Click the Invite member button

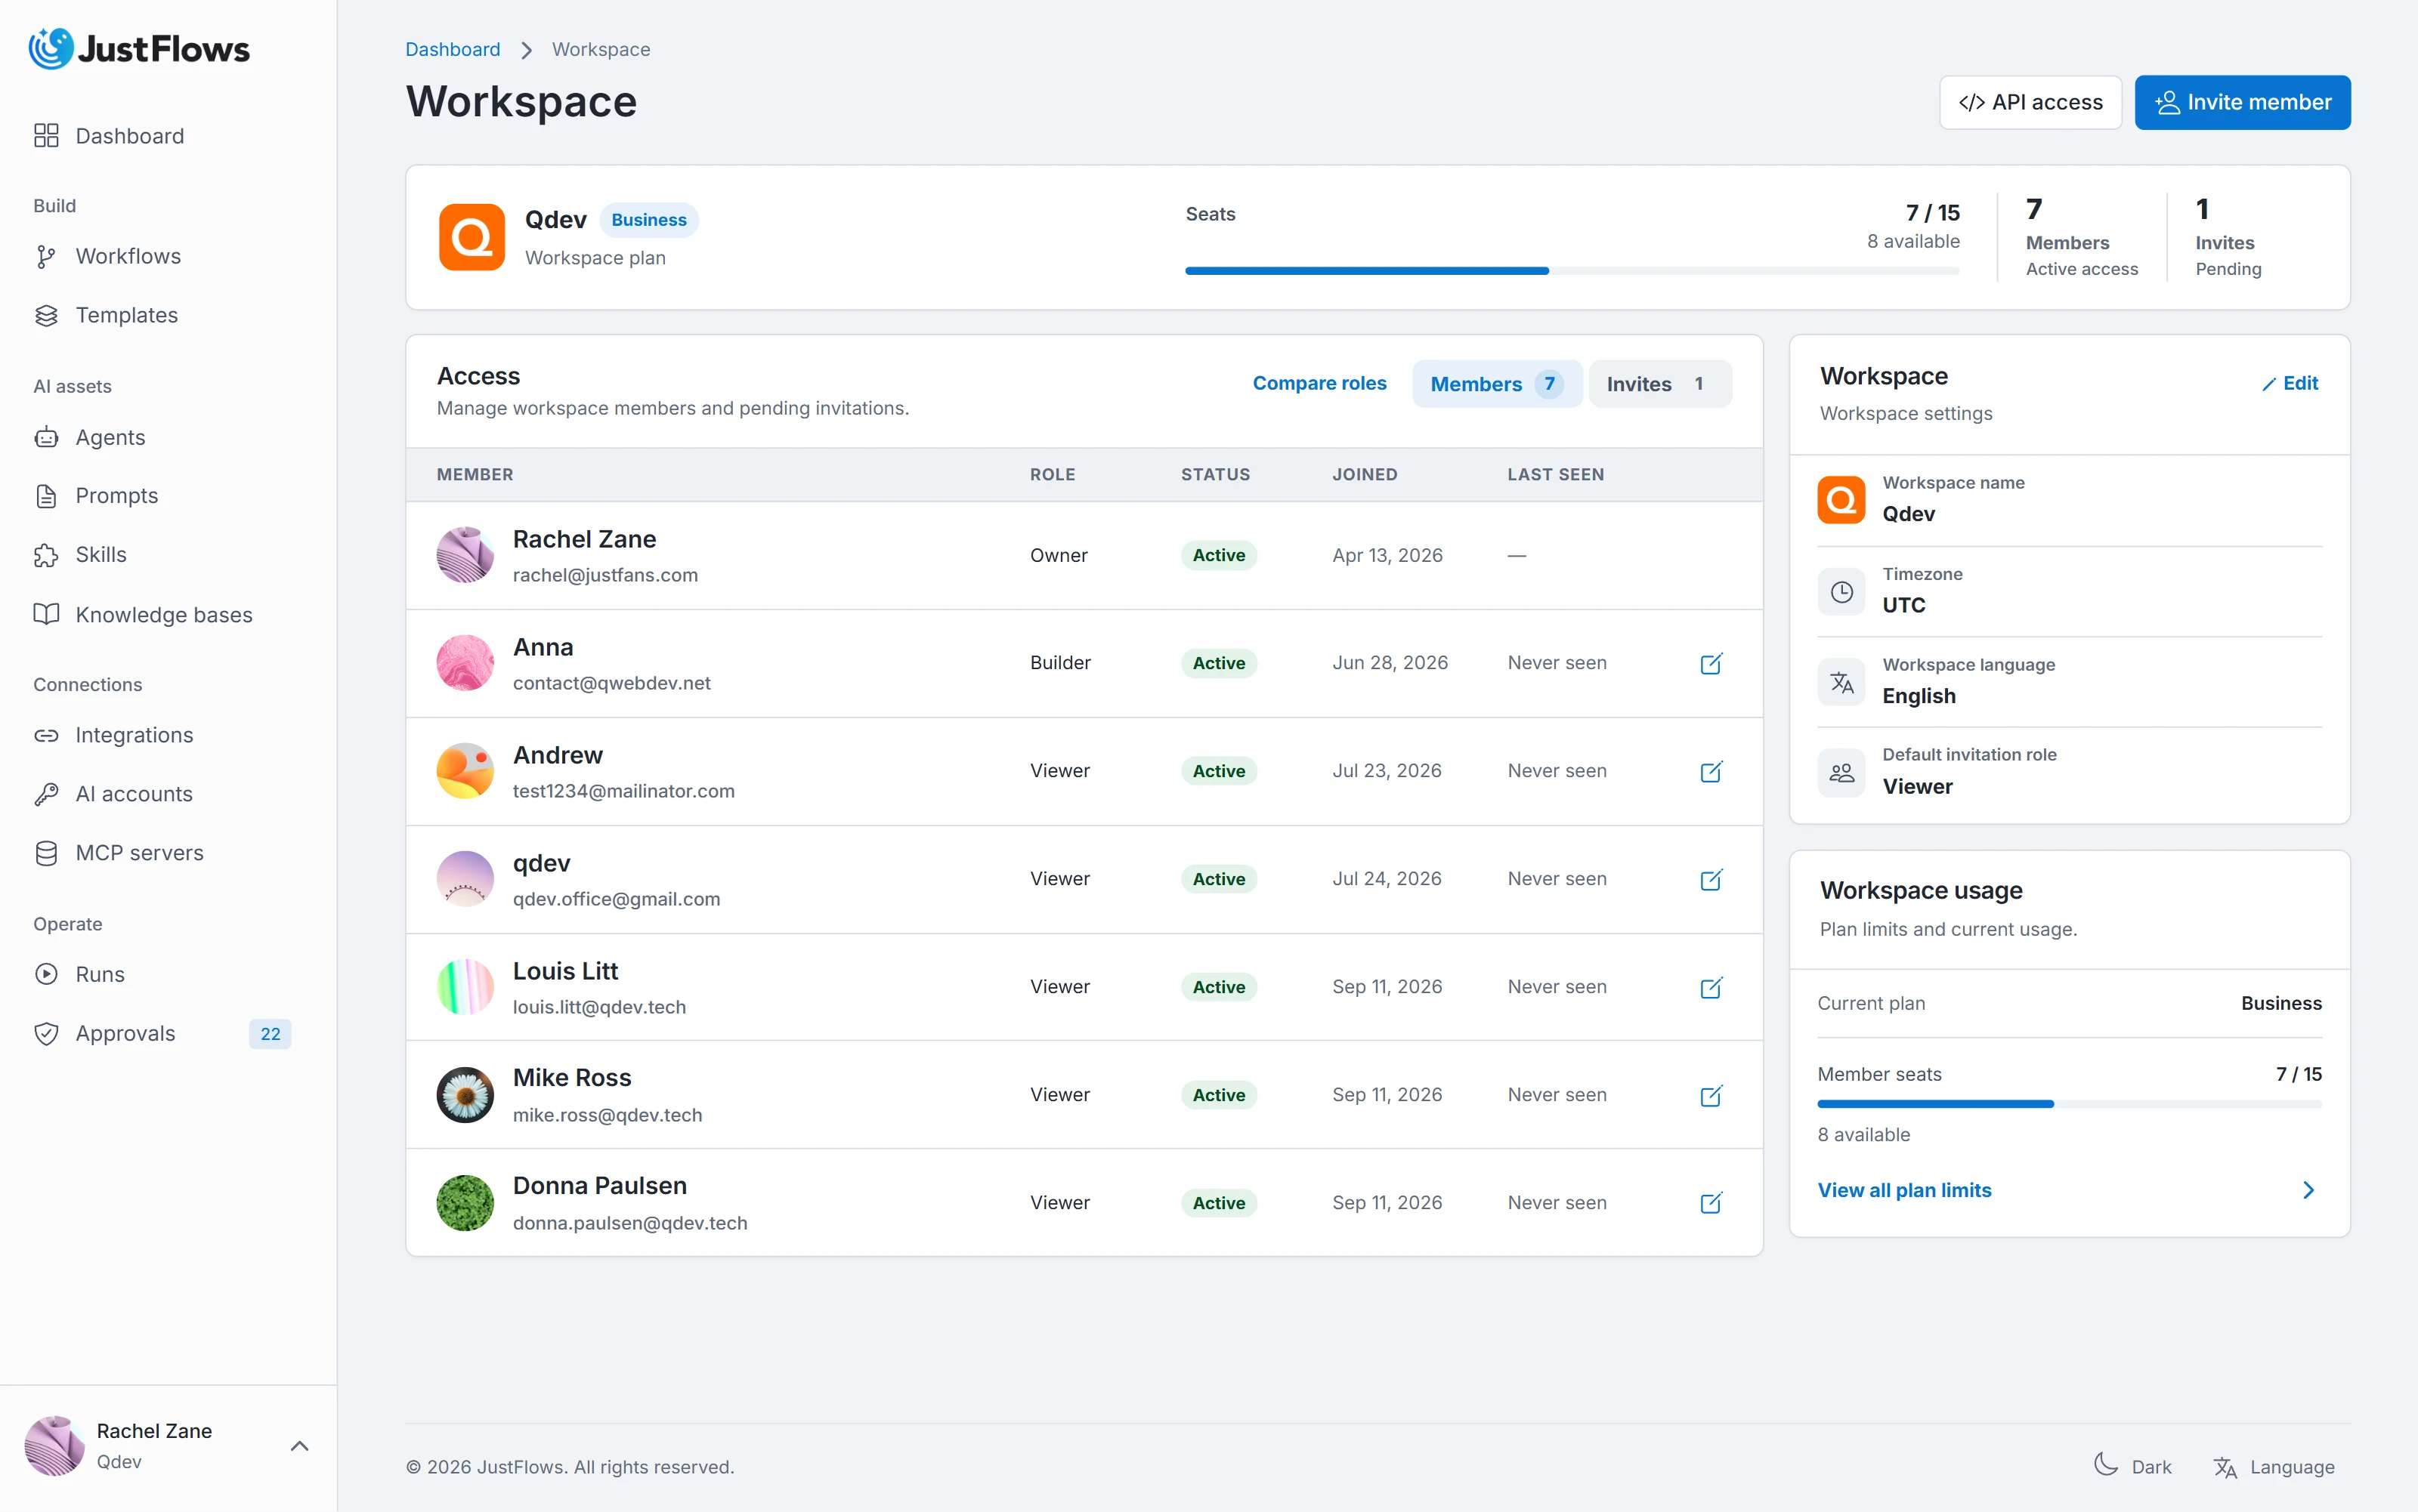pyautogui.click(x=2242, y=102)
